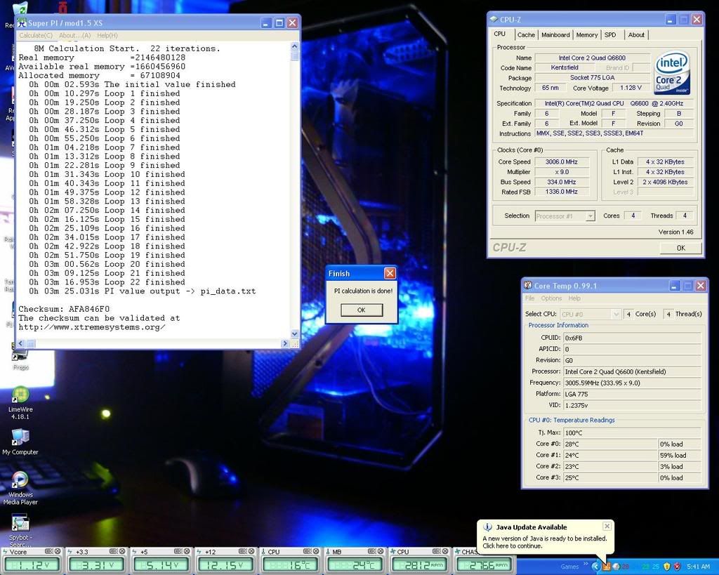Expand hidden notification area icons arrow
Image resolution: width=719 pixels, height=575 pixels.
point(595,567)
